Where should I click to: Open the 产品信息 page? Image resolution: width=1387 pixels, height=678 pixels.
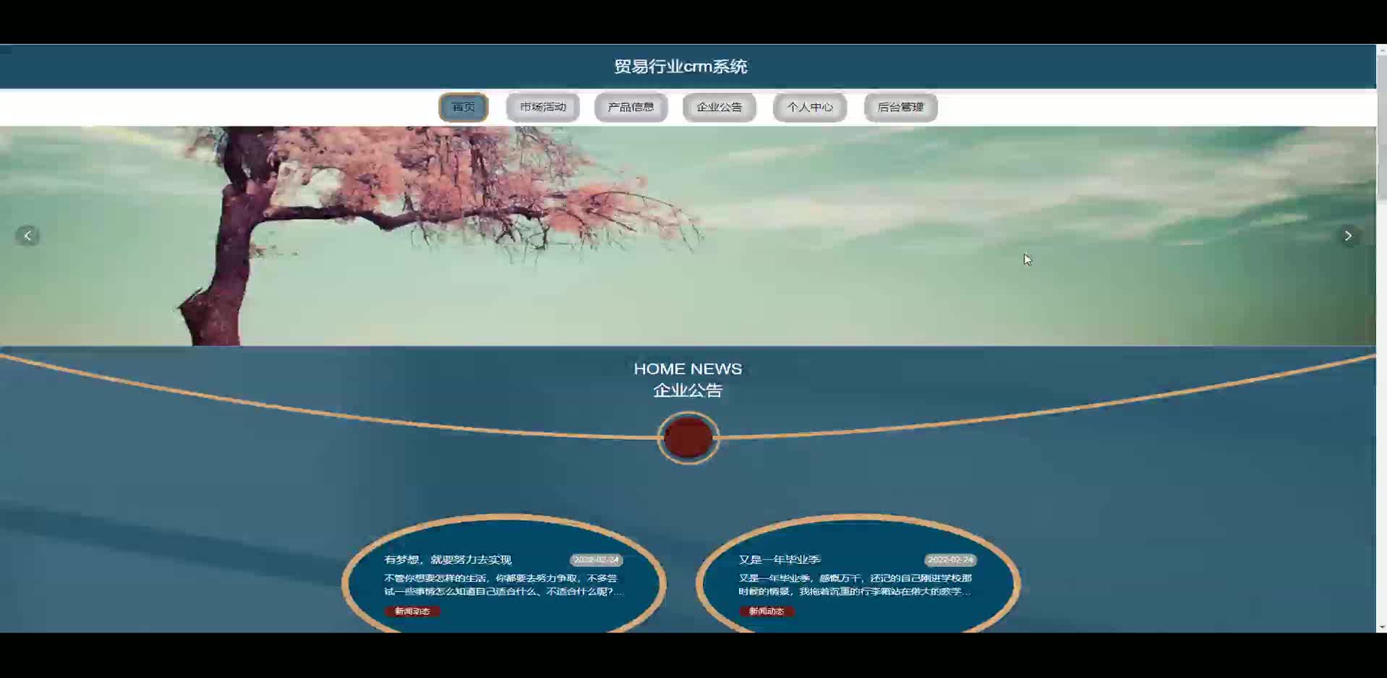(x=631, y=107)
